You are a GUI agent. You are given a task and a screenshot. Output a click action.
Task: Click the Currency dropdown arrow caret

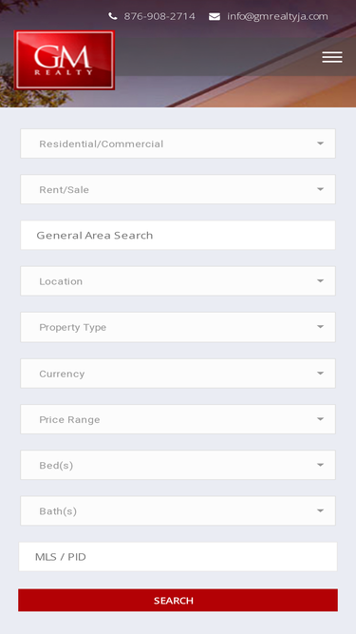click(x=320, y=374)
